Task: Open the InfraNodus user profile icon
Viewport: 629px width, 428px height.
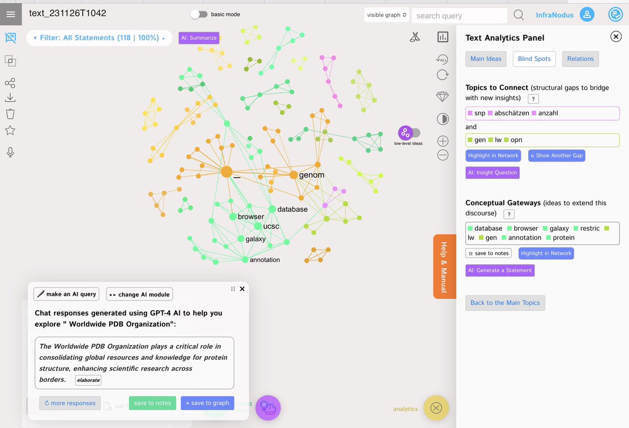Action: click(587, 15)
